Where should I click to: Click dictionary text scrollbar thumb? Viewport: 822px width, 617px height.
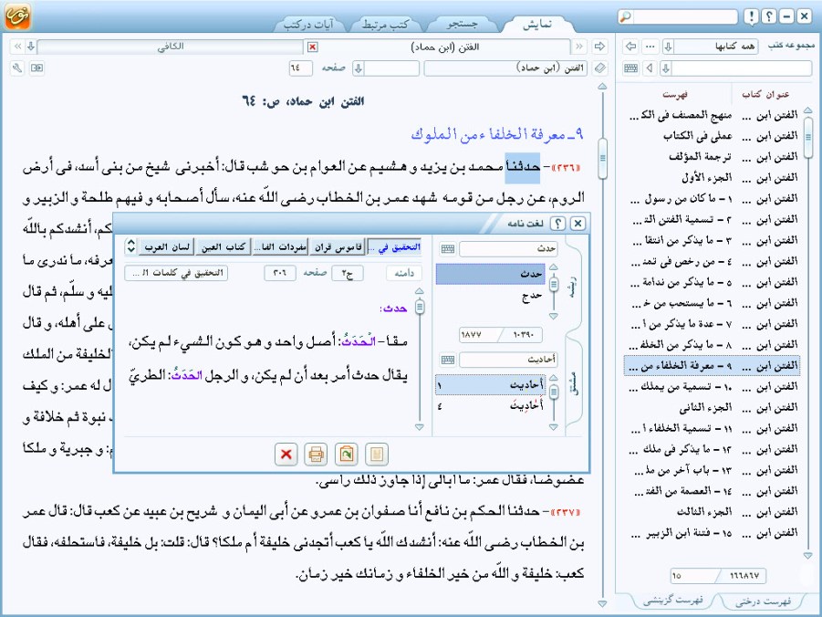click(420, 307)
